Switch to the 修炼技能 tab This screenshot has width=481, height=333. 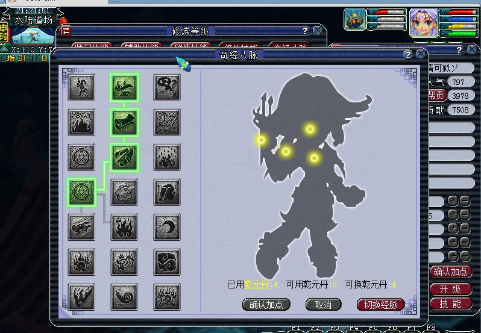pyautogui.click(x=240, y=46)
